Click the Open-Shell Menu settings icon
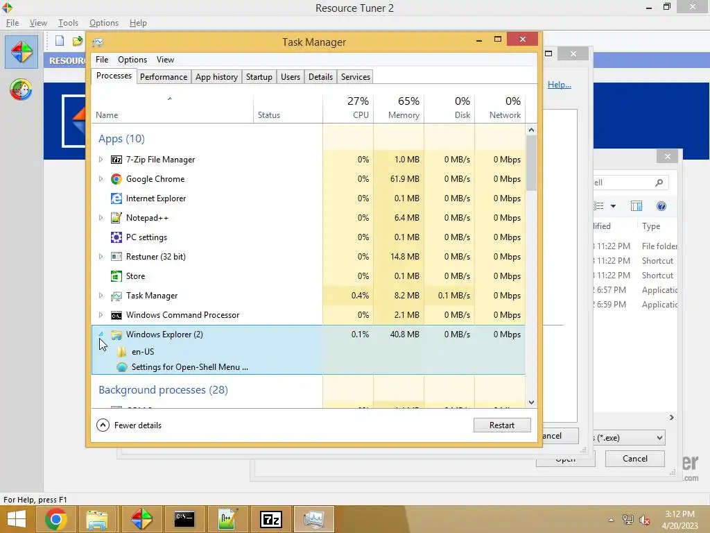The height and width of the screenshot is (533, 710). [x=121, y=367]
